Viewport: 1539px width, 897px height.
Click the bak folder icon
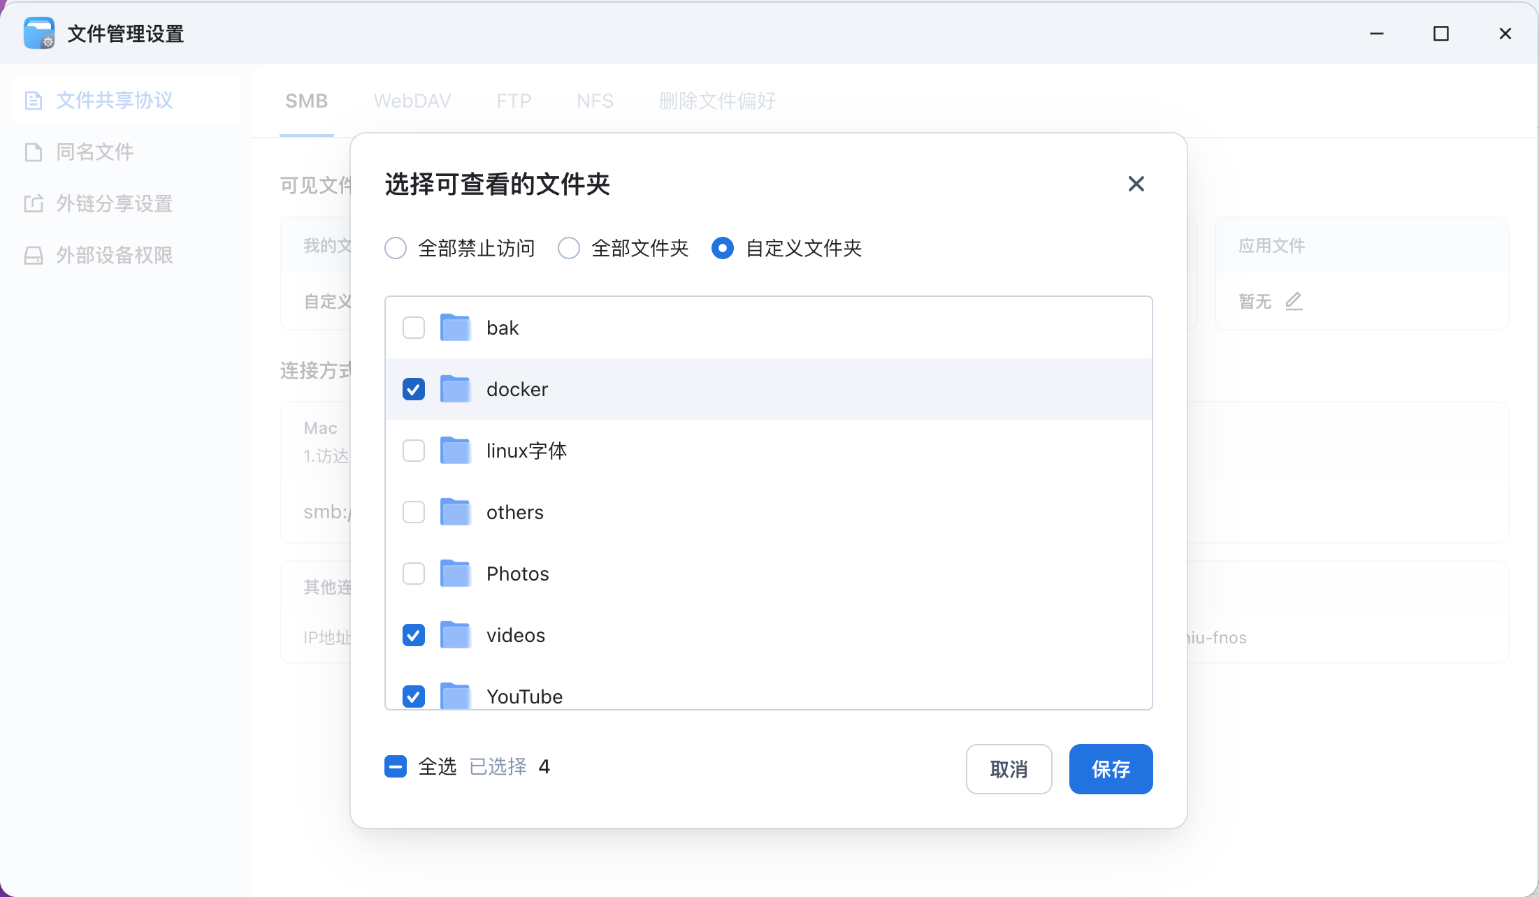[456, 327]
